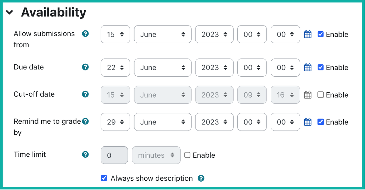The height and width of the screenshot is (190, 365).
Task: Open the day dropdown for Allow submissions from
Action: point(115,34)
